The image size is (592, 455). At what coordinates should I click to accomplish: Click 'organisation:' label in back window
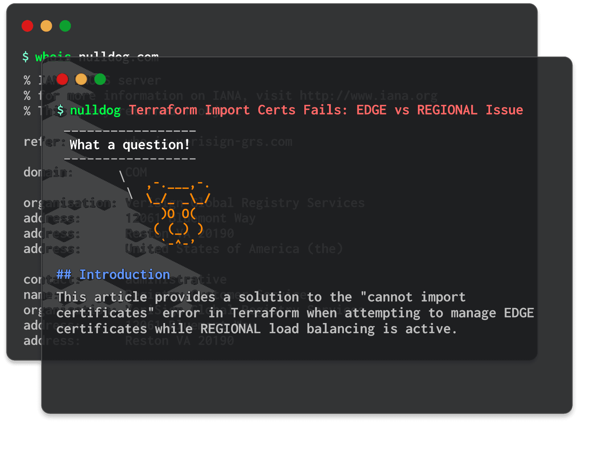pos(70,203)
